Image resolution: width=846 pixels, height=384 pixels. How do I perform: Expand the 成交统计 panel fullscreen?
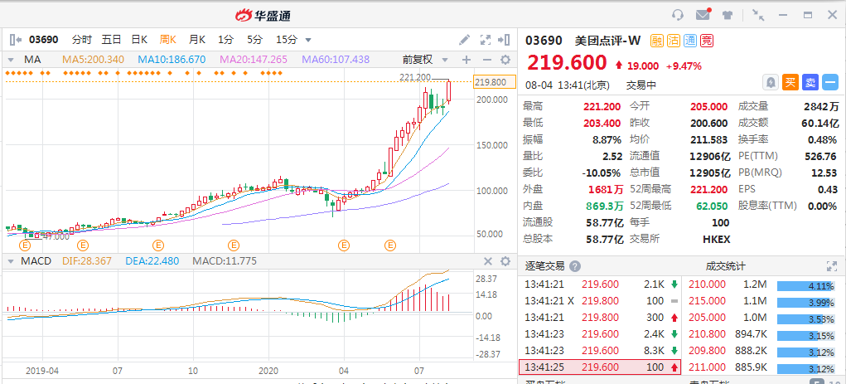tap(831, 266)
